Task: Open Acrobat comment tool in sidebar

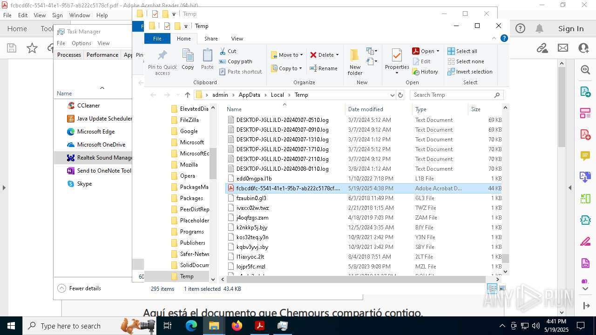Action: click(x=585, y=155)
